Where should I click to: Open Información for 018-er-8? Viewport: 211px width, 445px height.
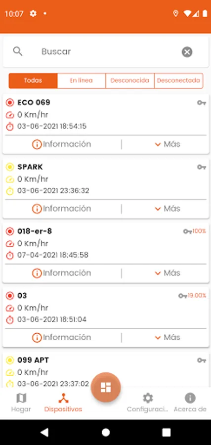click(62, 273)
